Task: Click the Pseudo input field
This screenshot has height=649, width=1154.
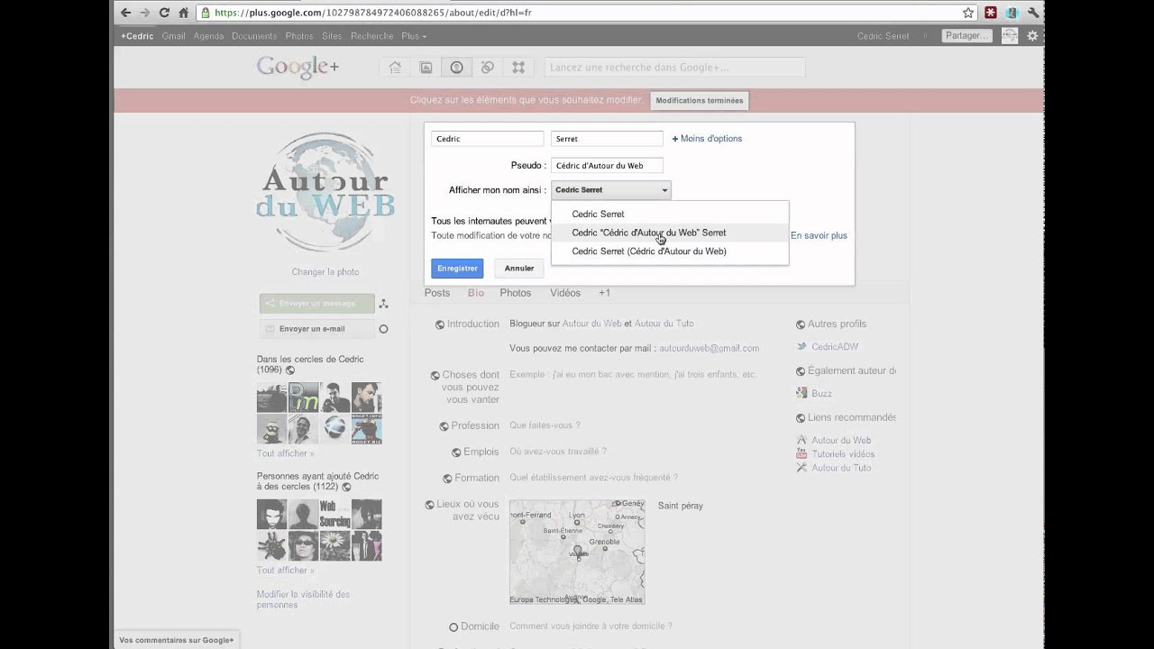Action: (x=607, y=165)
